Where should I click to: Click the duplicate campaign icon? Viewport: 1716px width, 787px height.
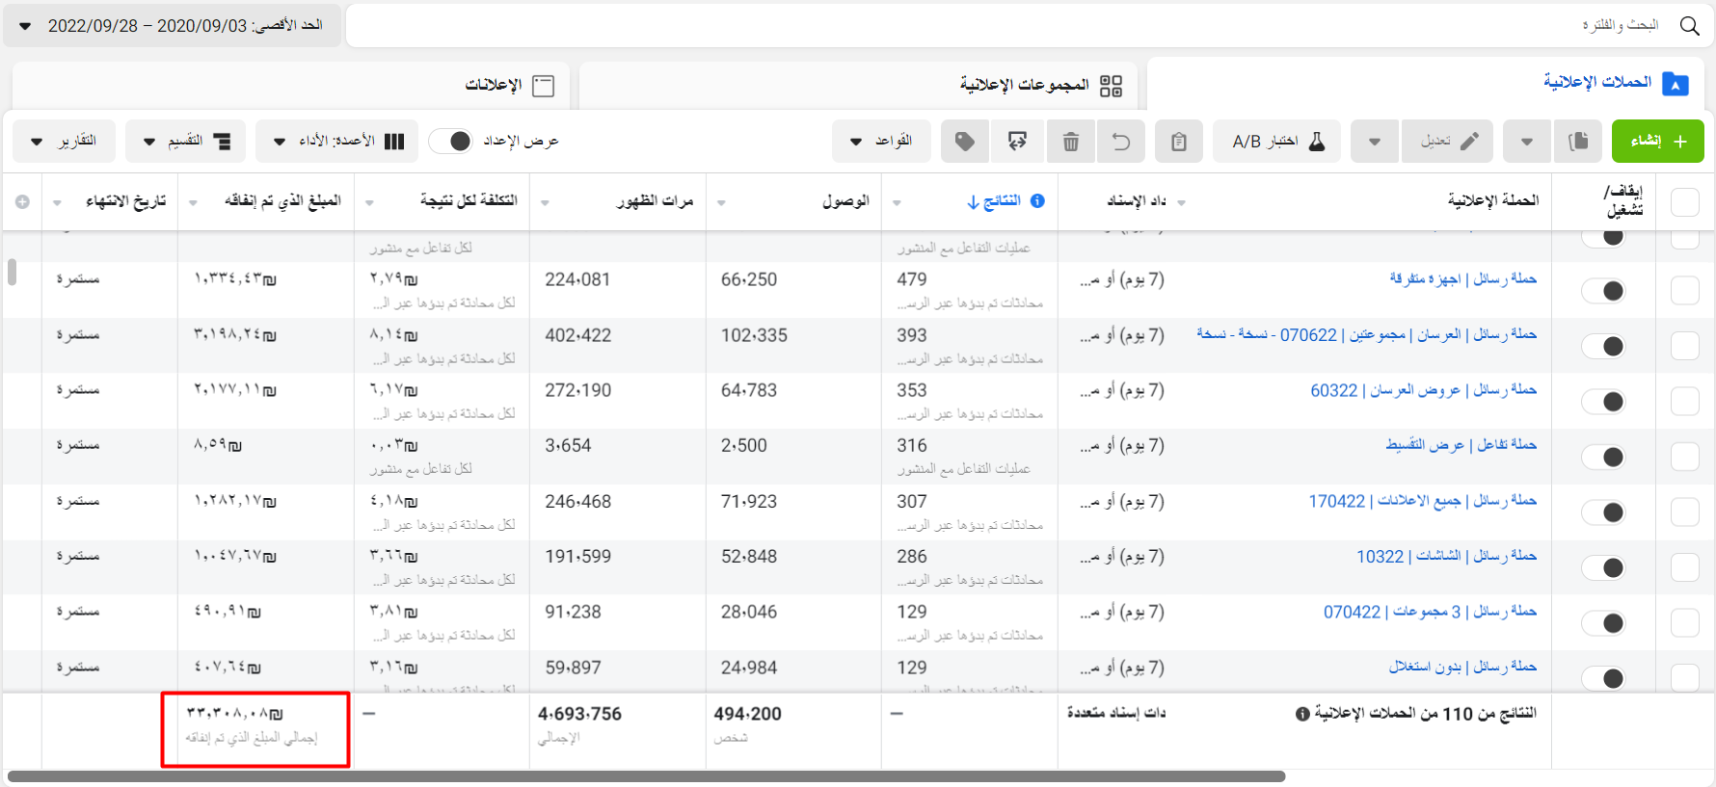(x=1578, y=142)
